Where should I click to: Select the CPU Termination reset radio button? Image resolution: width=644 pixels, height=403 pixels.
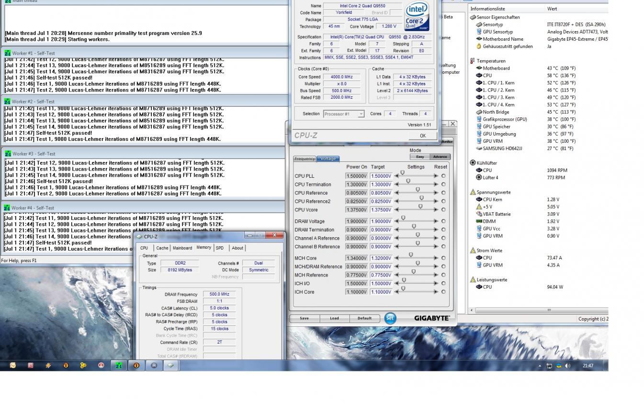click(443, 184)
